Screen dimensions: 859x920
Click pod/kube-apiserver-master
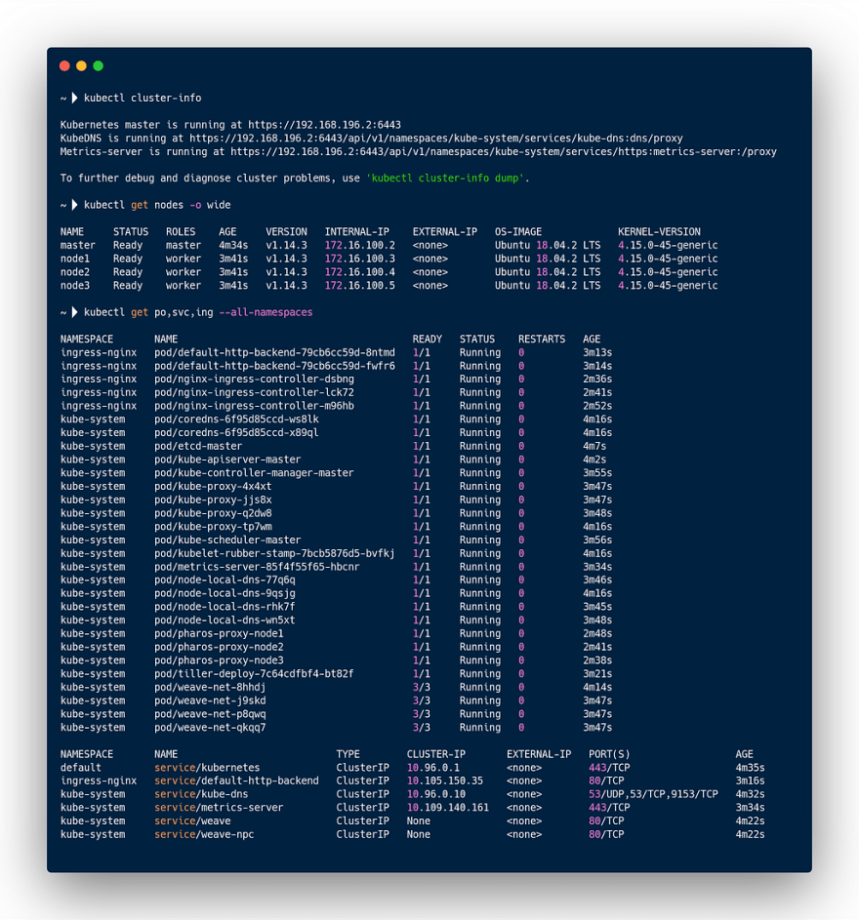tap(227, 460)
